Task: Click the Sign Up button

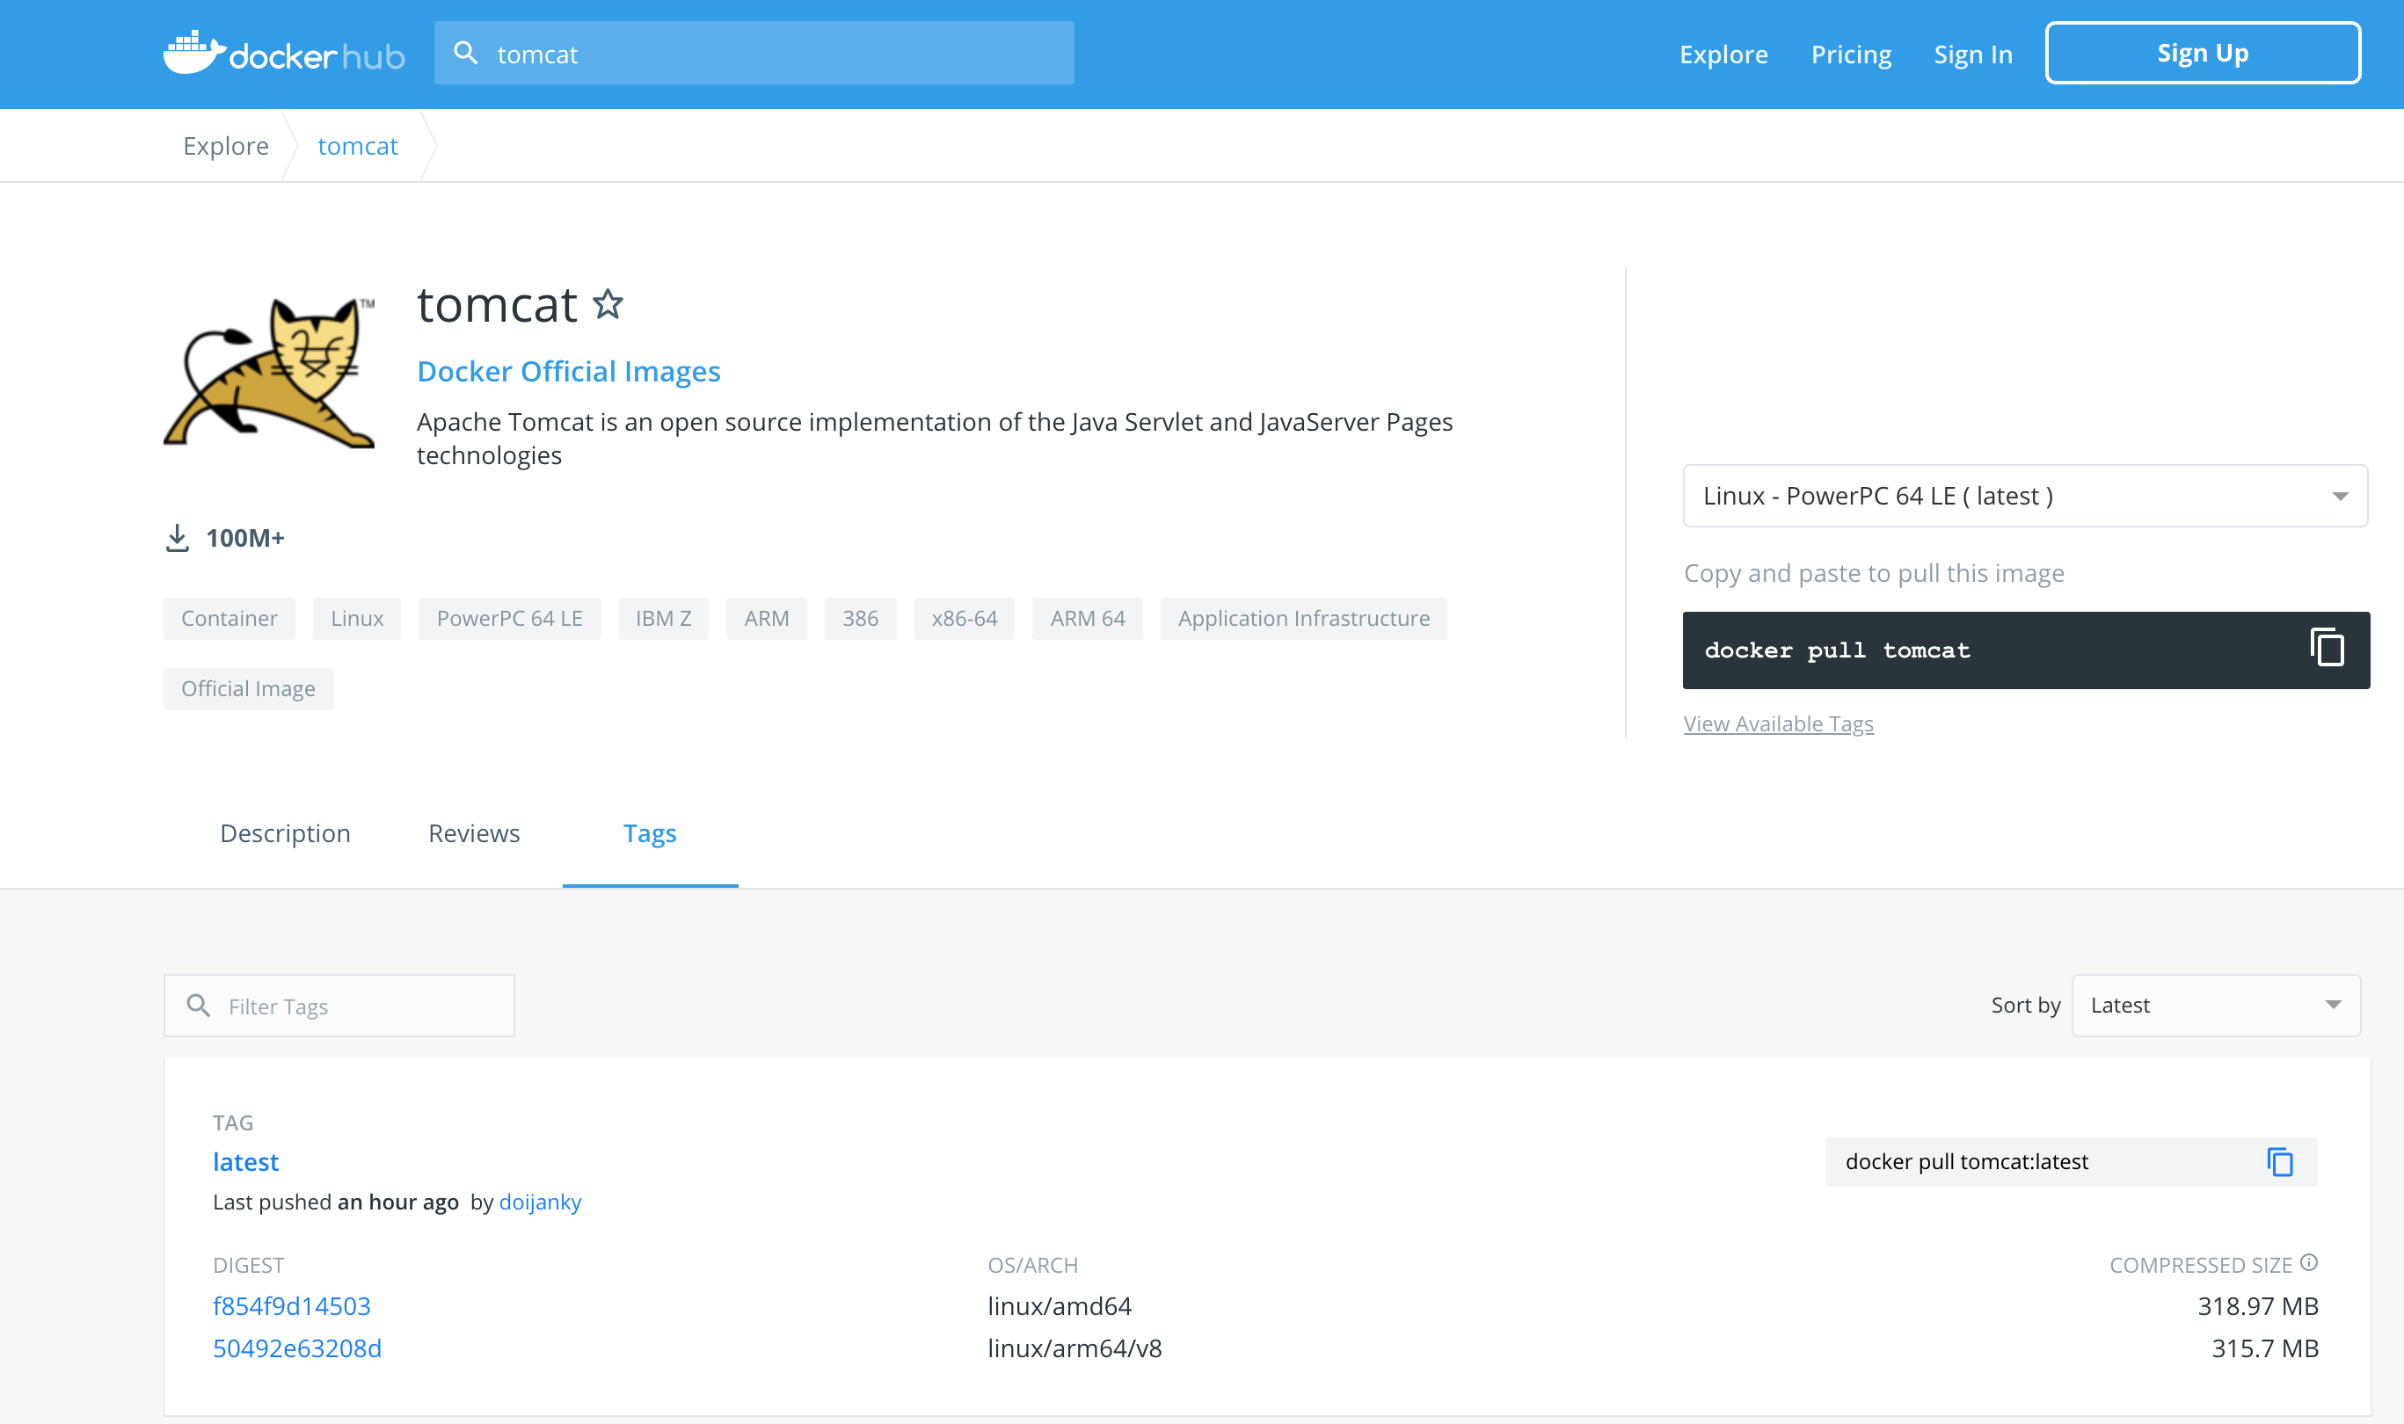Action: (2203, 53)
